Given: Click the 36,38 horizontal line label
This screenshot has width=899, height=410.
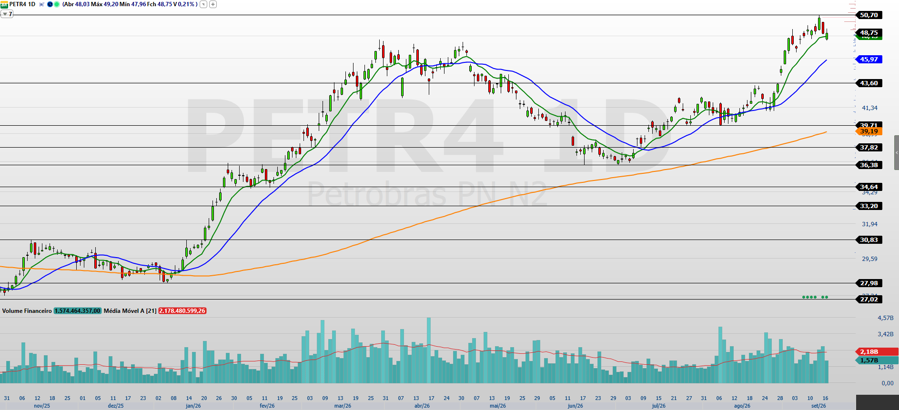Looking at the screenshot, I should (x=869, y=165).
